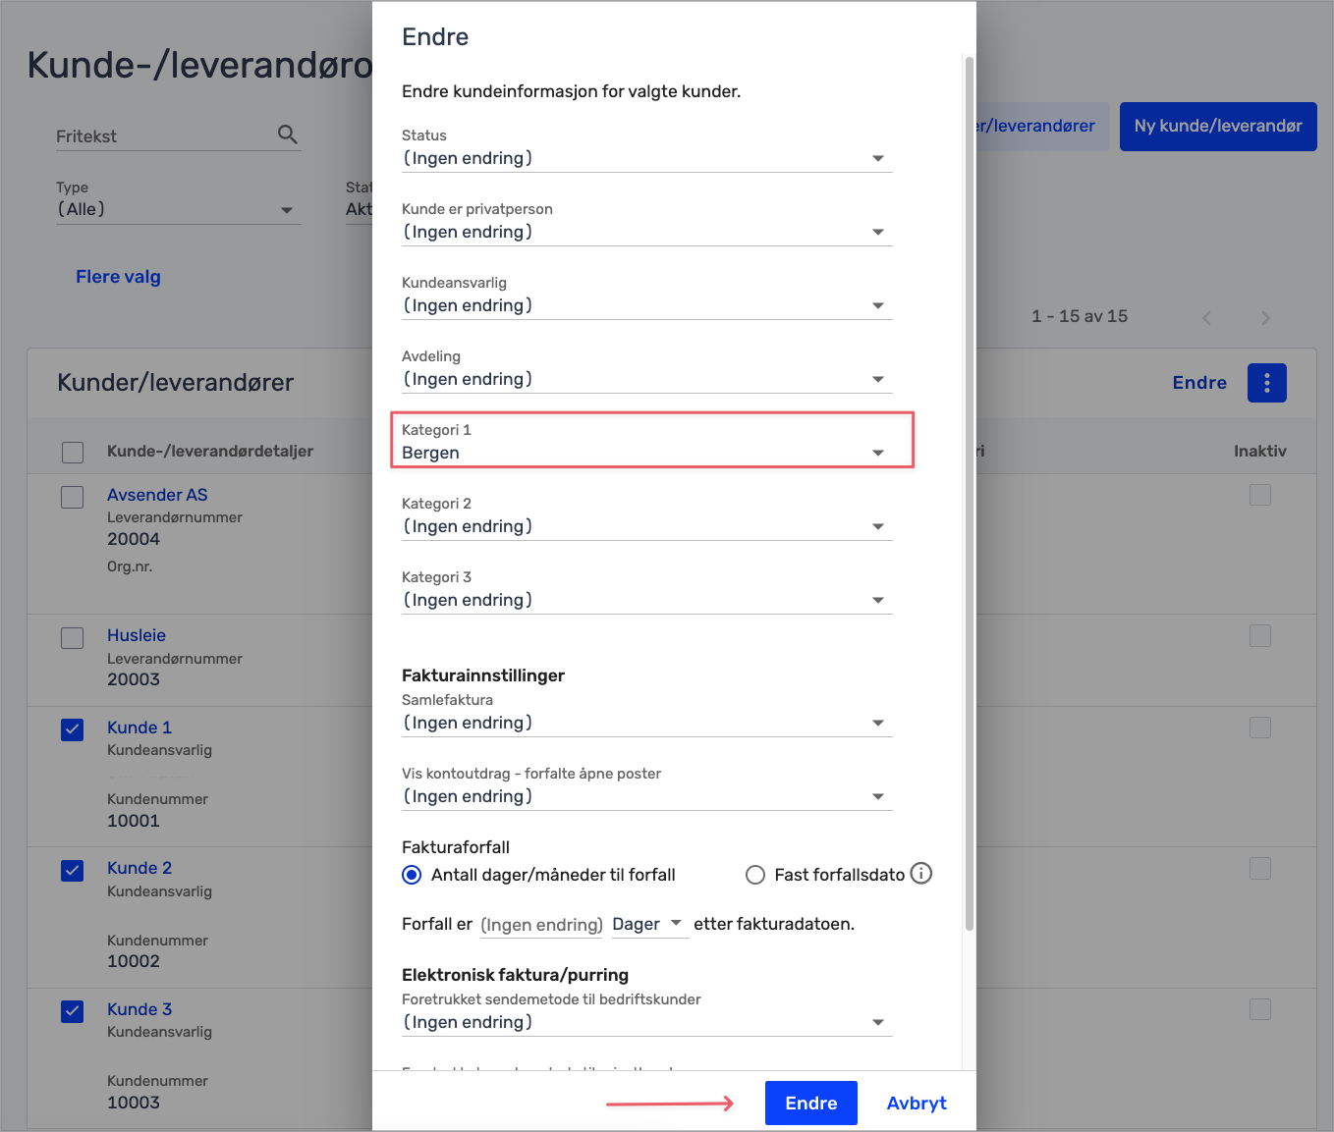Expand the Status dropdown in dialog
This screenshot has height=1132, width=1334.
click(x=646, y=158)
